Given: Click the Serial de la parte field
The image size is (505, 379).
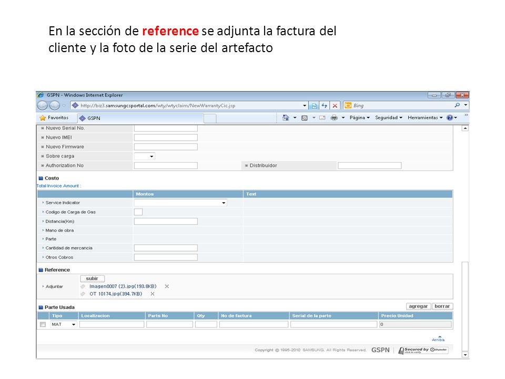Looking at the screenshot, I should click(x=334, y=325).
